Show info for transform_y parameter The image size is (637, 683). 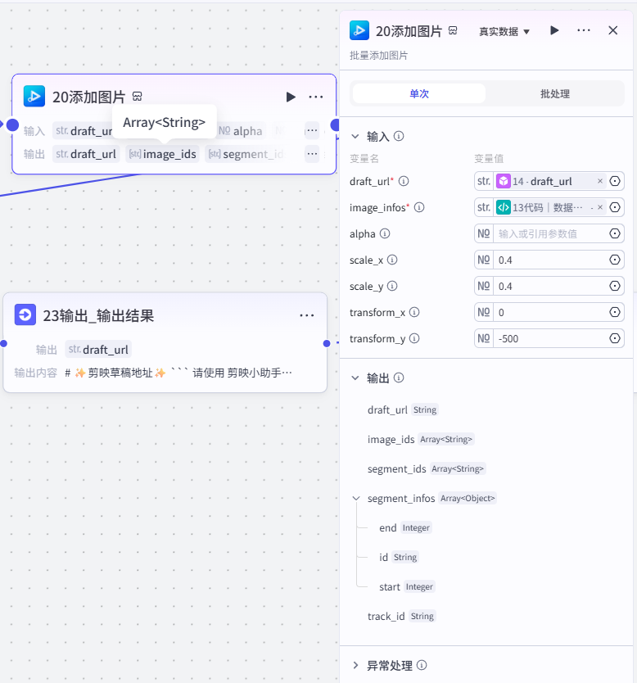[414, 338]
